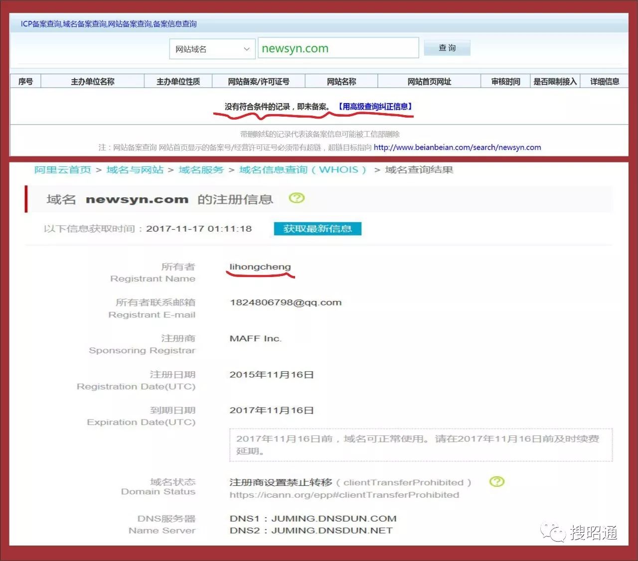
Task: Select the registrar MAFF Inc.
Action: coord(256,339)
